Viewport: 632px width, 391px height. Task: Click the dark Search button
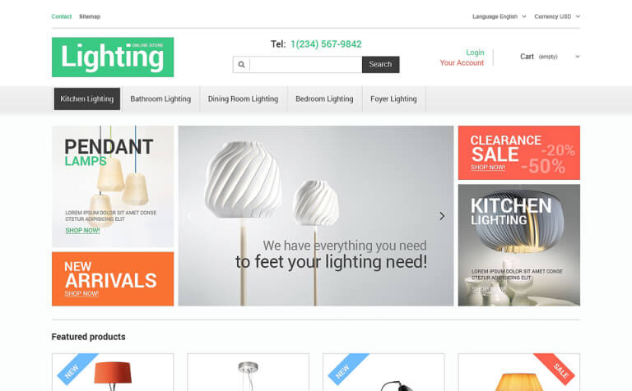tap(380, 64)
